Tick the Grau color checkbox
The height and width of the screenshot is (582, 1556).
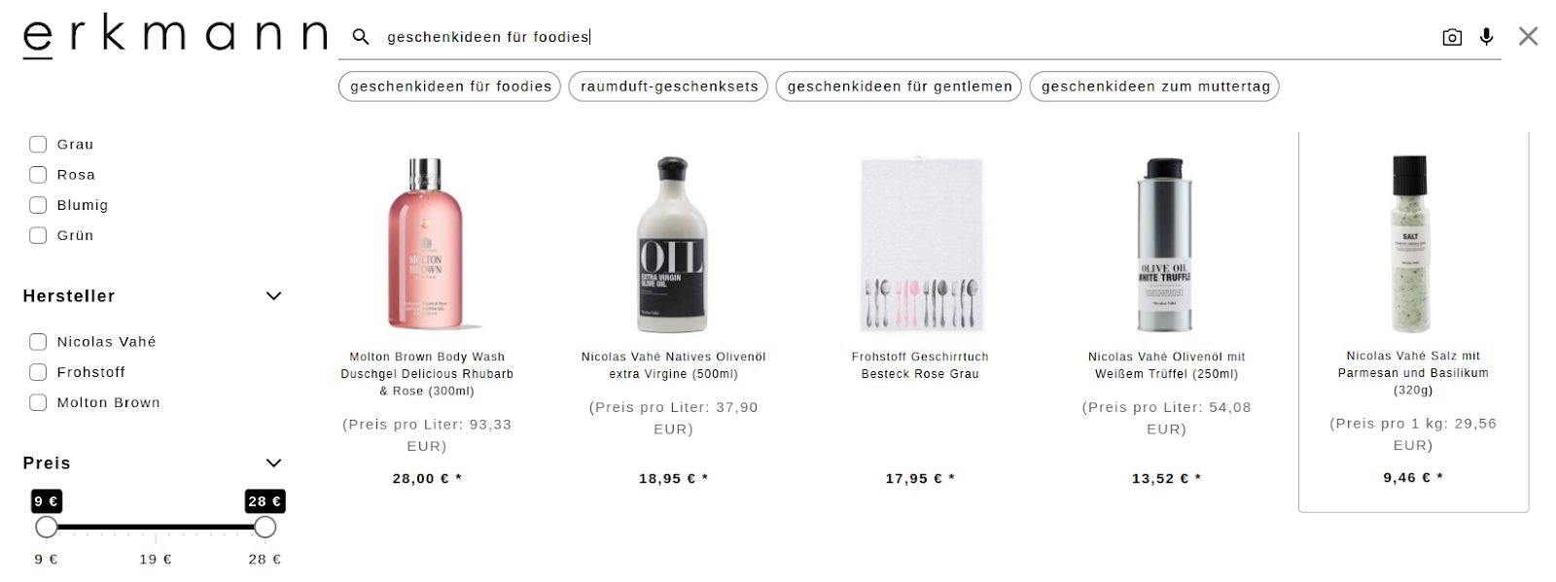38,145
